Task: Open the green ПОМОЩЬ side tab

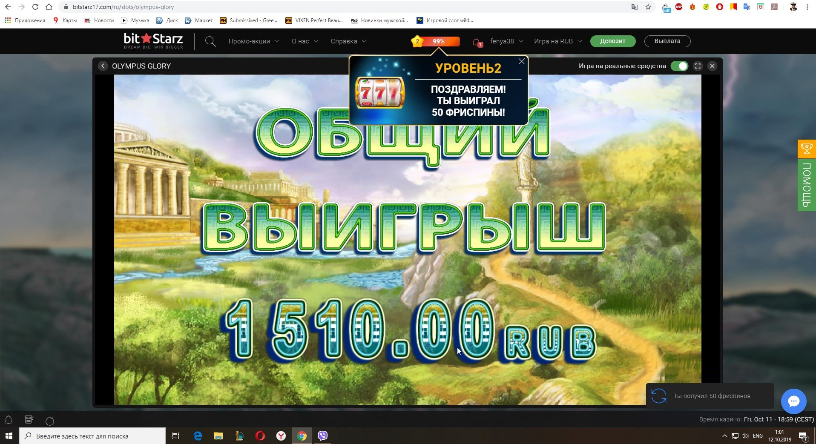Action: click(806, 185)
